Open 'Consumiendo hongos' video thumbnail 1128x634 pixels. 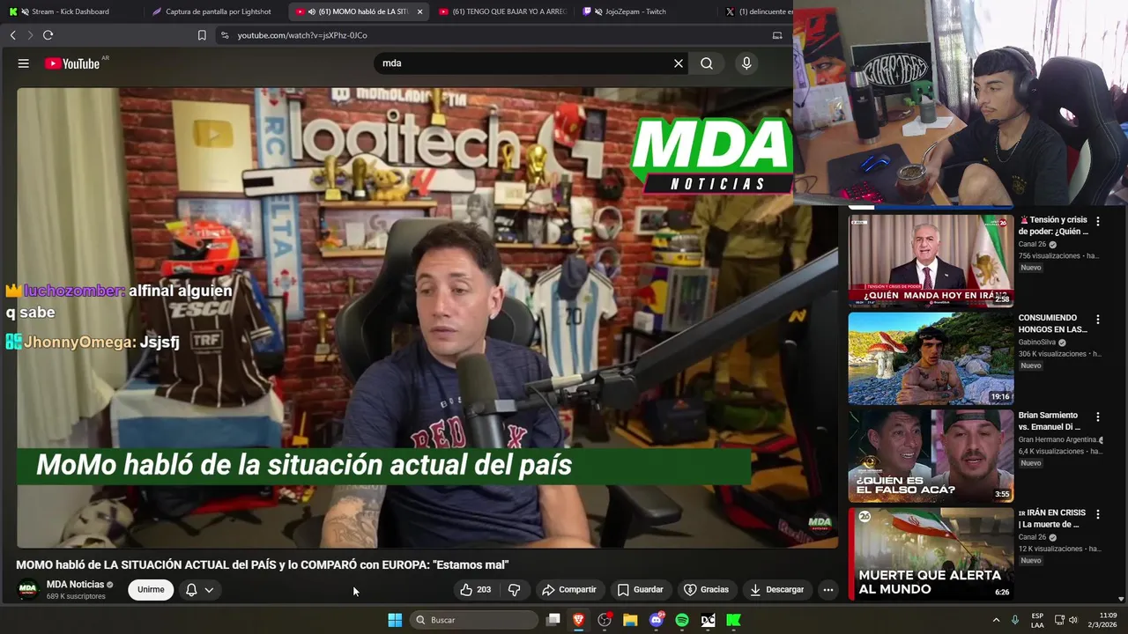tap(931, 358)
